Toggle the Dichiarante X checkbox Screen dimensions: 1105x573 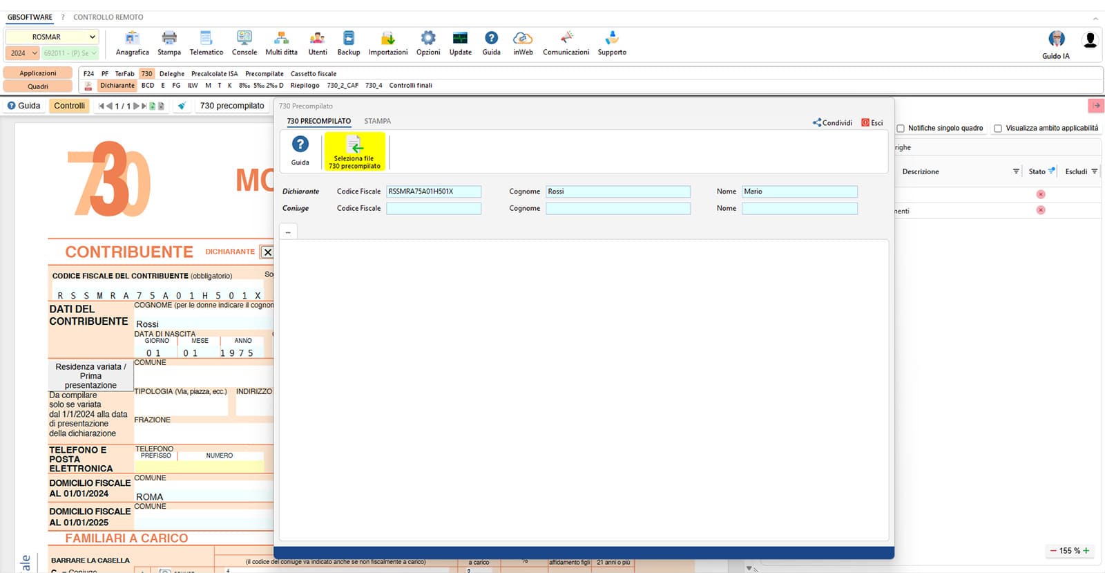click(267, 252)
